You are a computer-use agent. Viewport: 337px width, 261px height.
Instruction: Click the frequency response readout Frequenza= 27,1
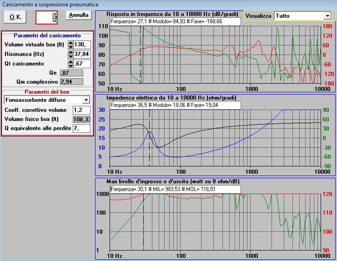pyautogui.click(x=175, y=21)
